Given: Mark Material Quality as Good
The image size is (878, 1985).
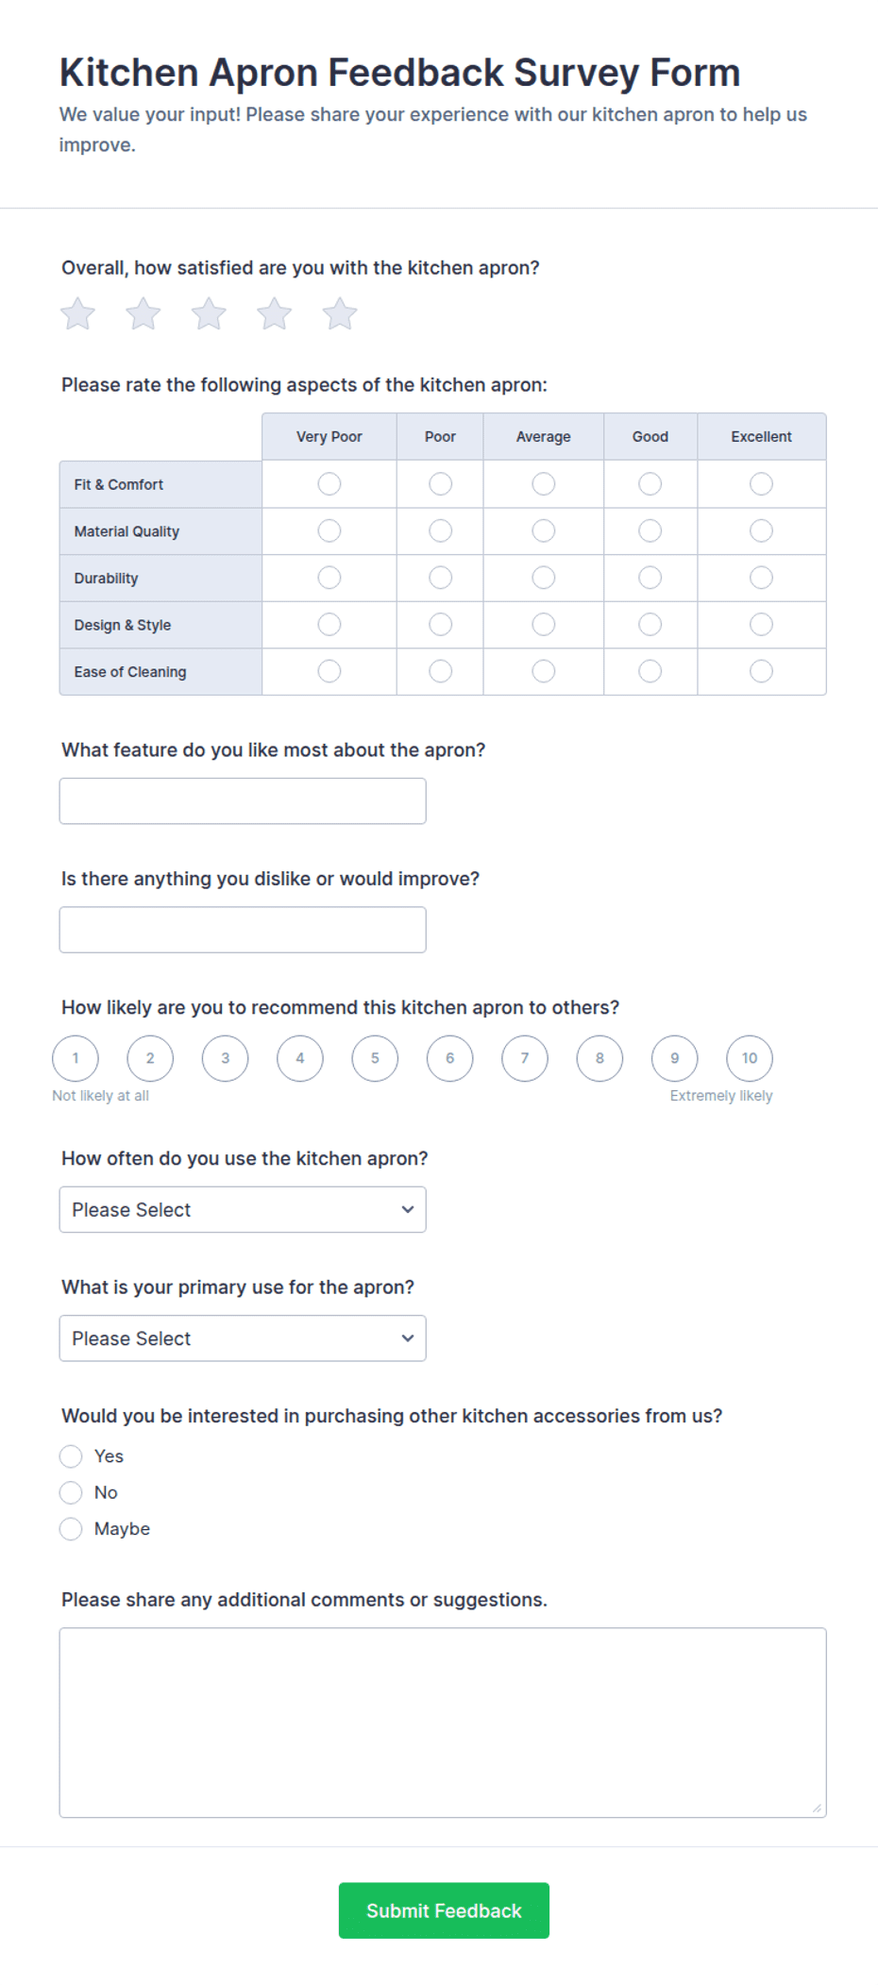Looking at the screenshot, I should (650, 531).
